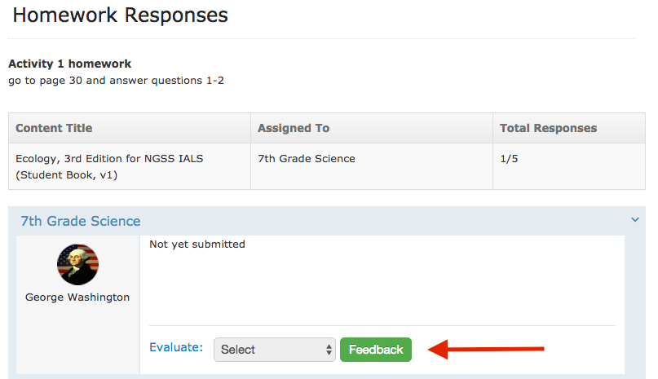Click the green Feedback button
The image size is (658, 379).
coord(376,350)
